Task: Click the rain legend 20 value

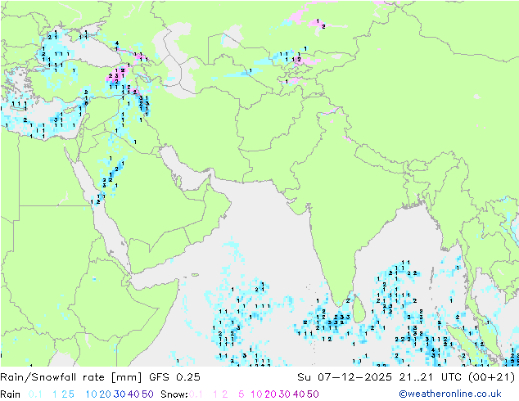Action: tap(106, 394)
